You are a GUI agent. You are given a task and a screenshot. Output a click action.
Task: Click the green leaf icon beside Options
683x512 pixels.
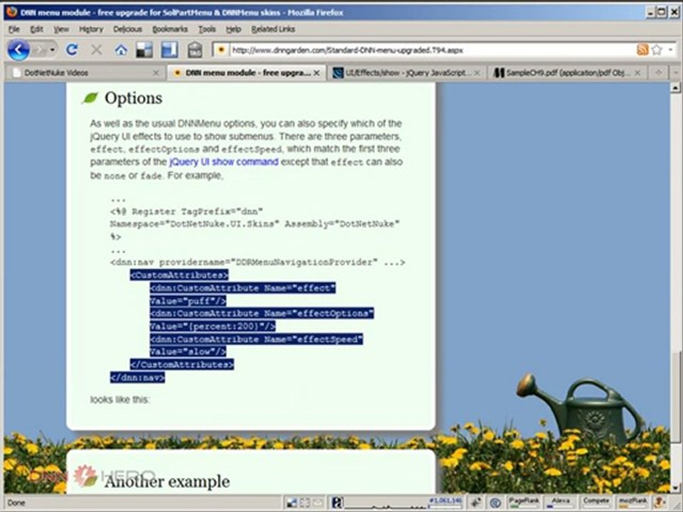coord(90,98)
